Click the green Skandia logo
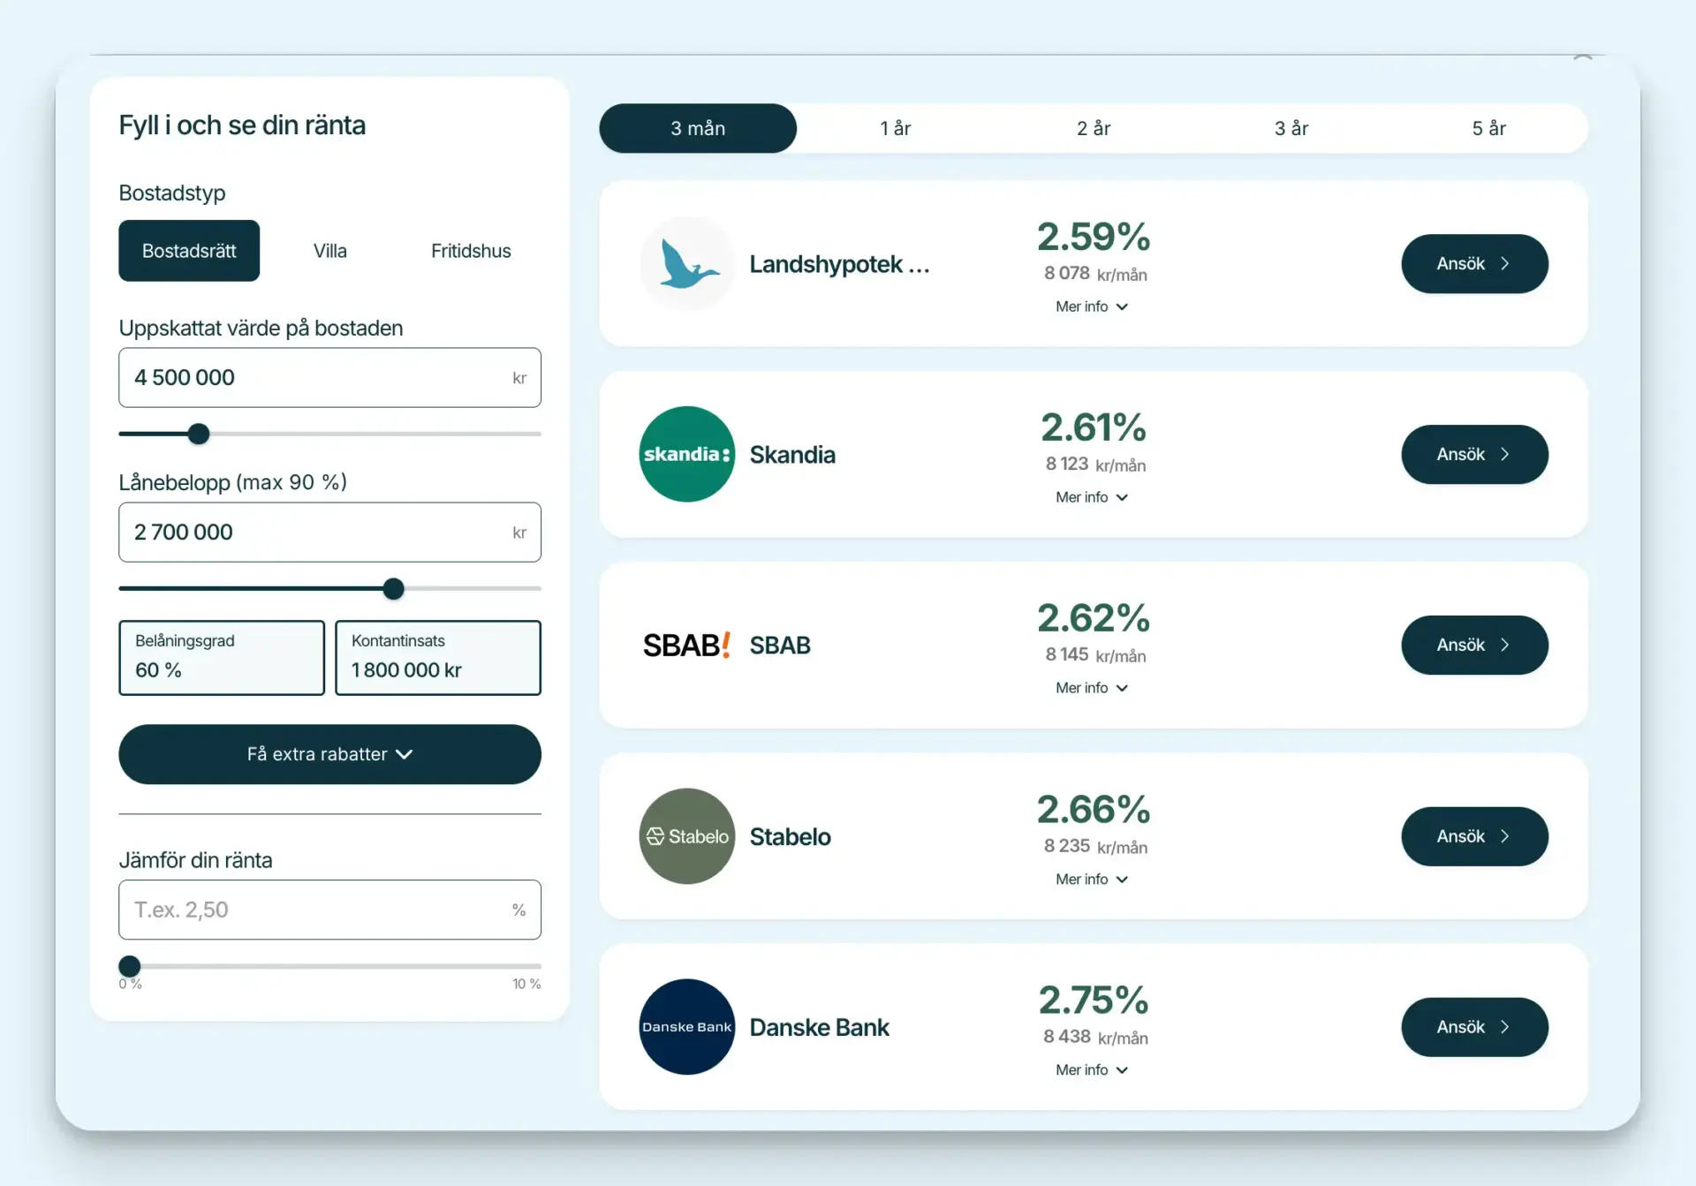1696x1186 pixels. [x=687, y=454]
